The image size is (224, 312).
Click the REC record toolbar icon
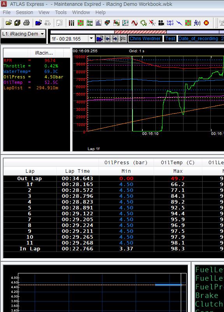point(48,23)
